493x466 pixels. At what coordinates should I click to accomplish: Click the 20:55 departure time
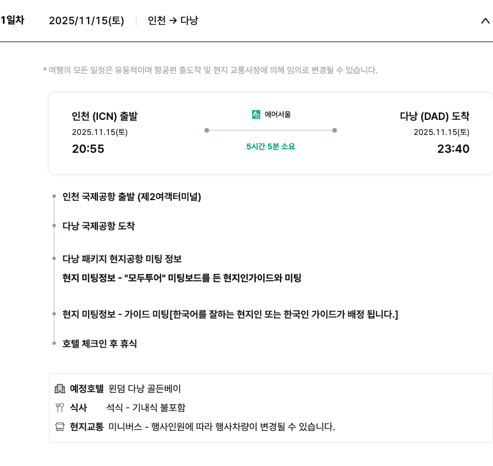click(88, 149)
